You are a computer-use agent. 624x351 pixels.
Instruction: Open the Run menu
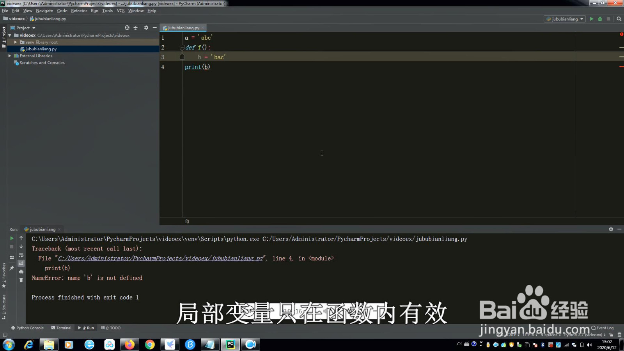click(94, 11)
